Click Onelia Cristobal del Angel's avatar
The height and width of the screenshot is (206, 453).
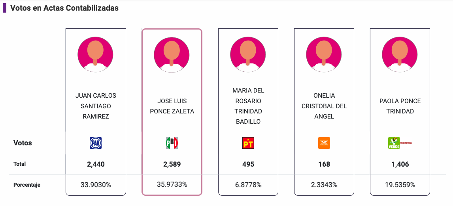324,54
